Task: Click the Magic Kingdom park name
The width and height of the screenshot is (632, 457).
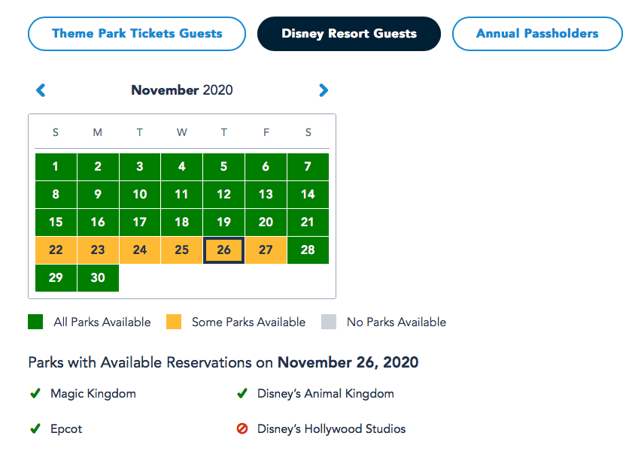Action: tap(93, 393)
